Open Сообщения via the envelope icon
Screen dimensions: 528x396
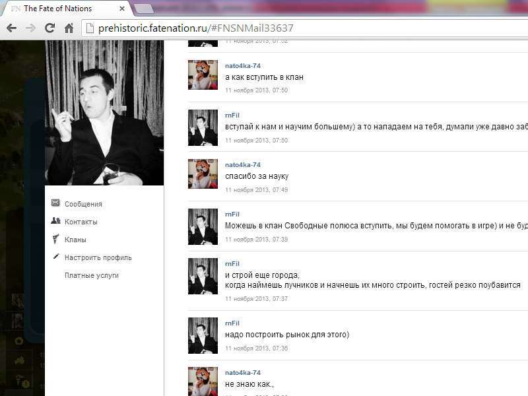[56, 203]
